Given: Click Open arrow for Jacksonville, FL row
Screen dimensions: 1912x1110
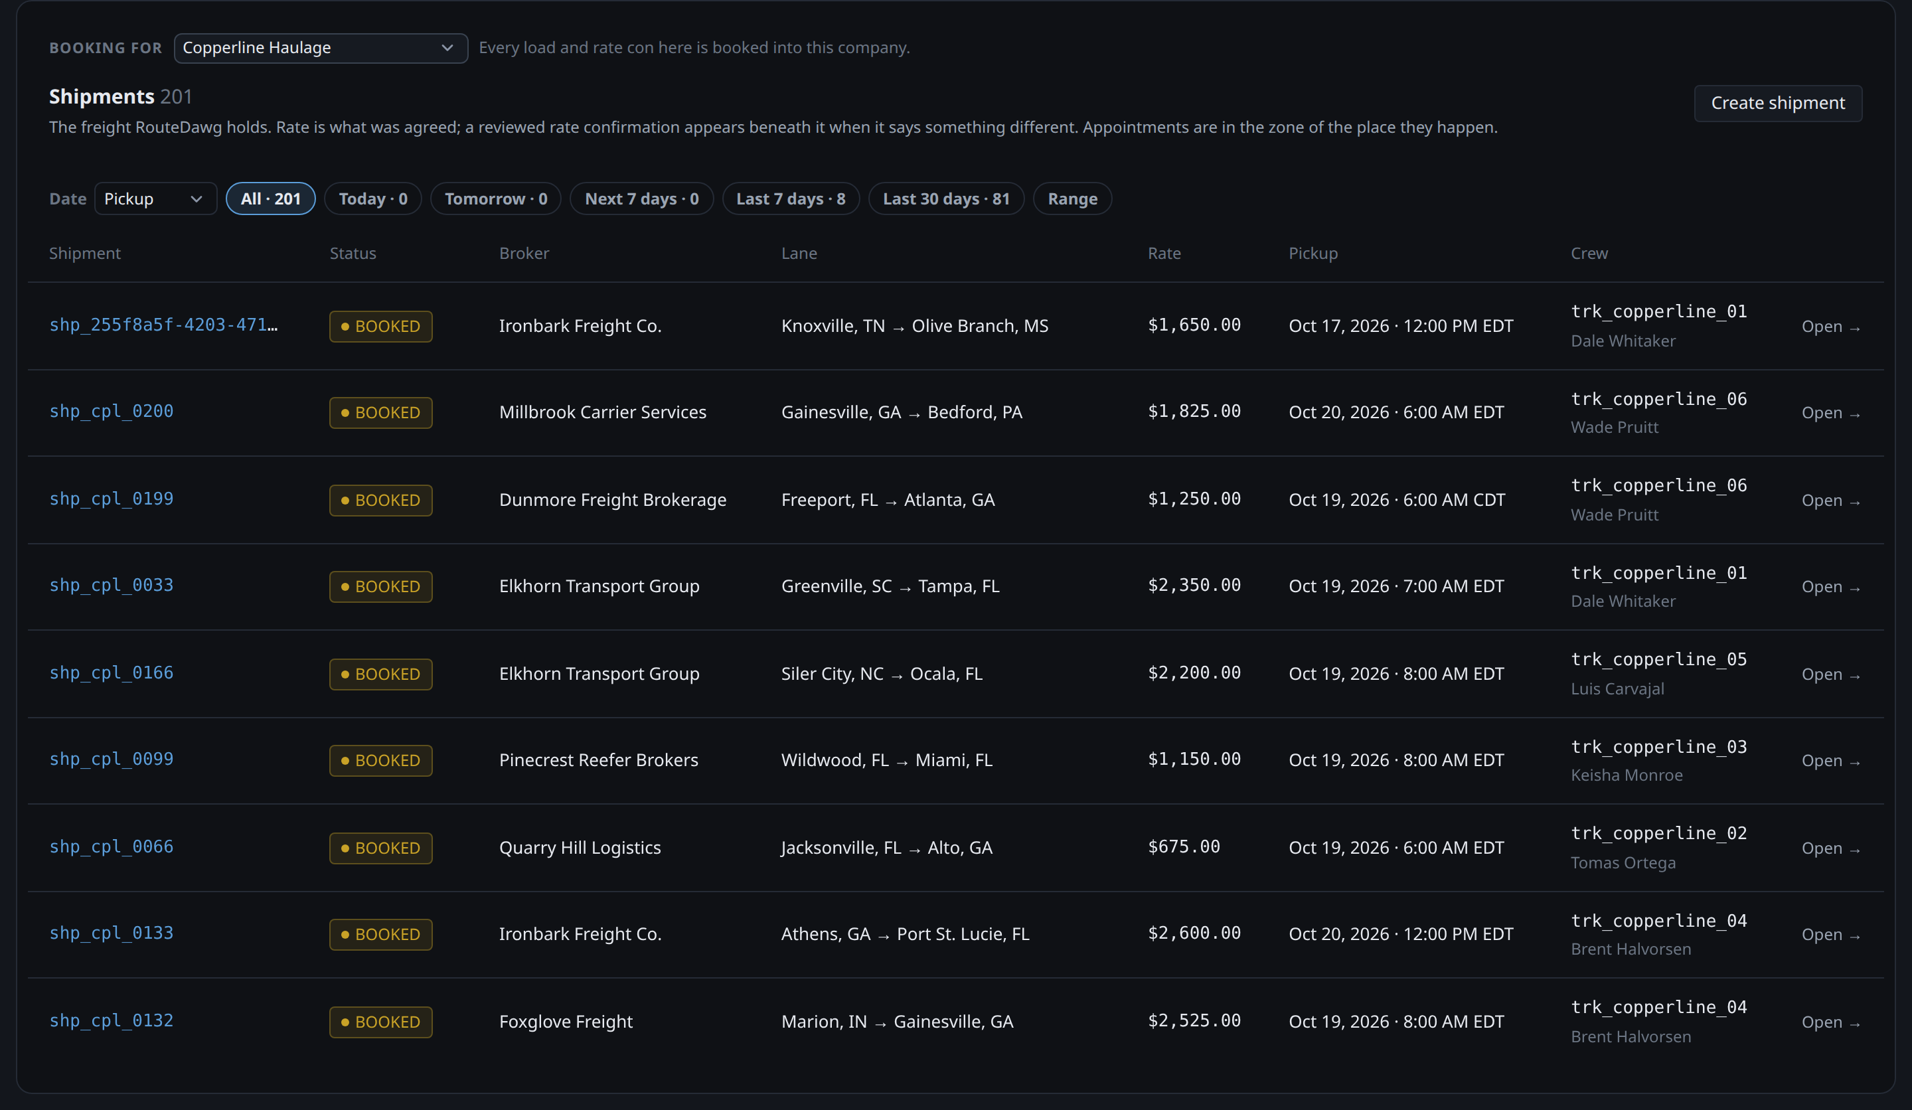Looking at the screenshot, I should coord(1830,848).
